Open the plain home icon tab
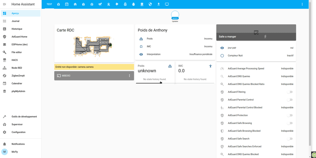The image size is (316, 158). point(75,4)
